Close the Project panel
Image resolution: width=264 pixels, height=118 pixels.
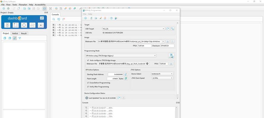[x=47, y=12]
